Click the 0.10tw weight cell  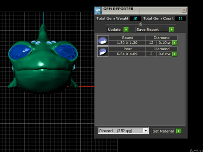(165, 43)
